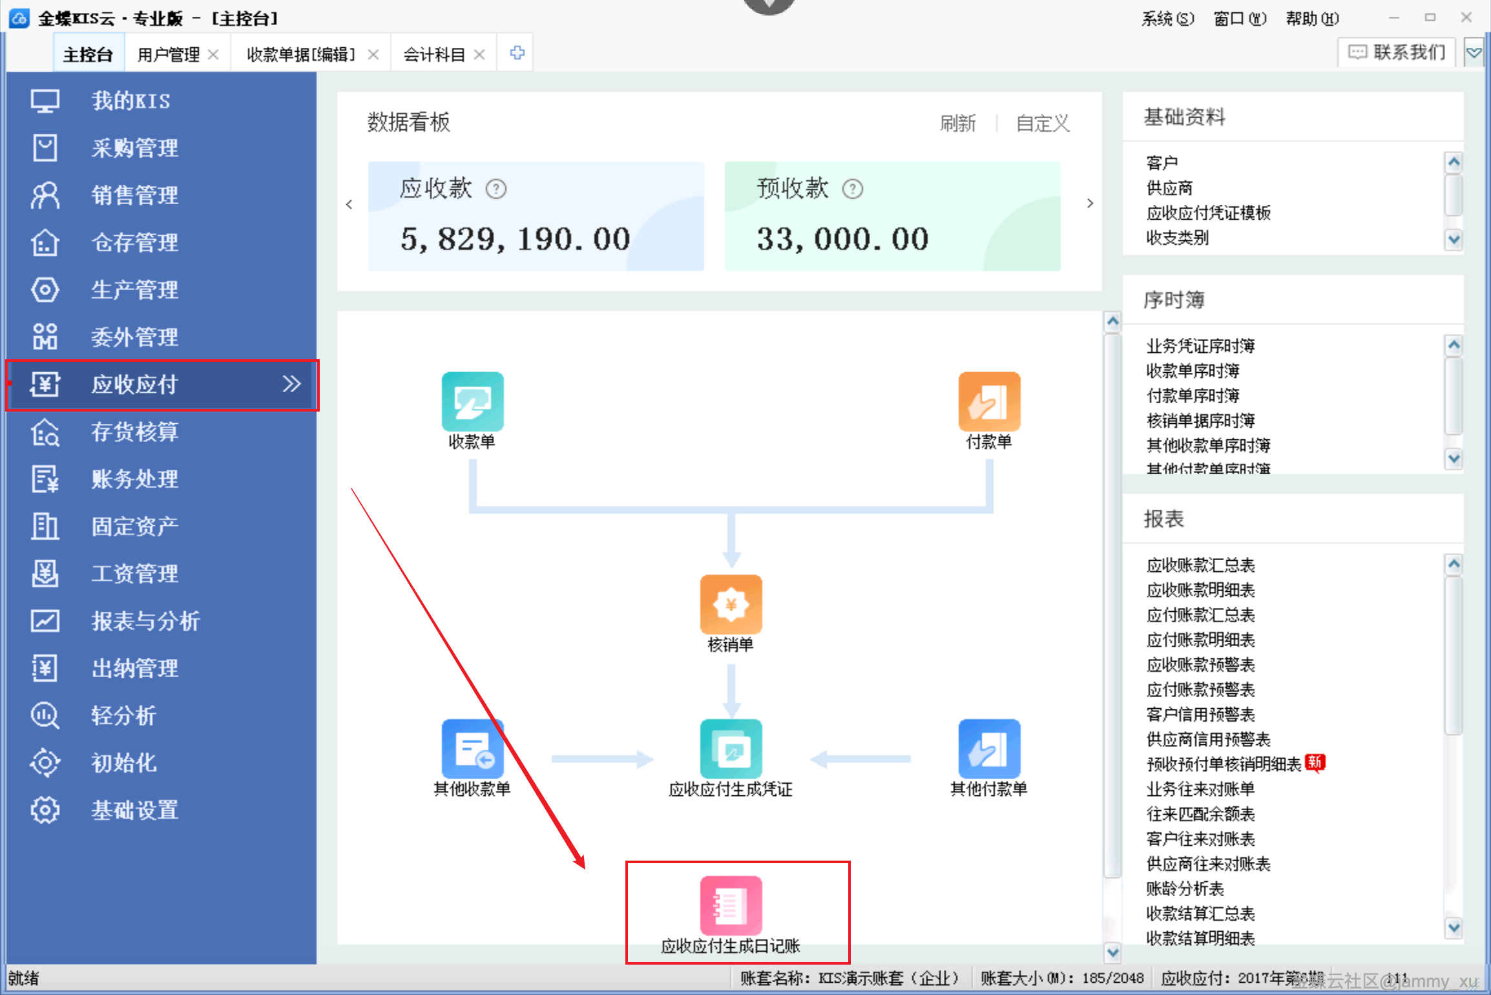This screenshot has height=995, width=1491.
Task: Open the 收款单 receipt icon
Action: 472,402
